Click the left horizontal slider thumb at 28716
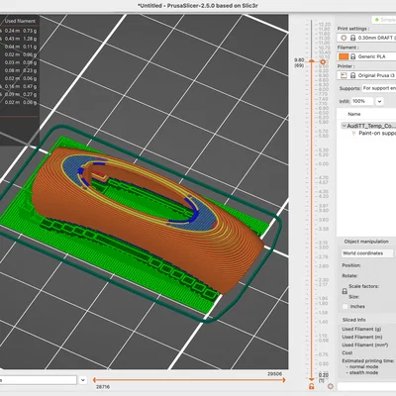Viewport: 396px width, 396px height. click(x=94, y=380)
